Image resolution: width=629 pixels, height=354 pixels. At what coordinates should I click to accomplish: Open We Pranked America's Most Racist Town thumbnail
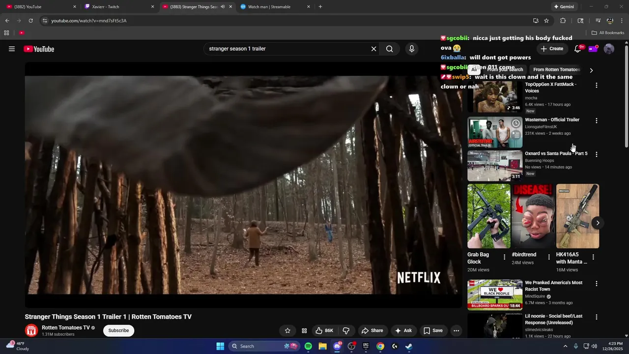click(495, 295)
